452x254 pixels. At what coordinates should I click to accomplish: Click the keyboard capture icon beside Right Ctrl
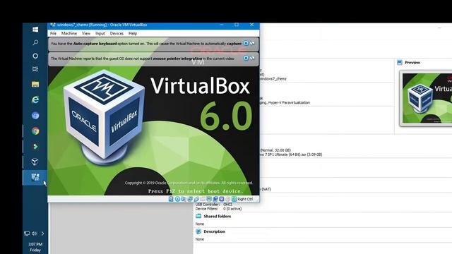point(234,199)
